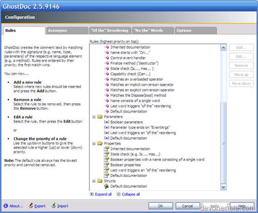Open the "No the" Words tab
The width and height of the screenshot is (258, 213).
pos(152,30)
